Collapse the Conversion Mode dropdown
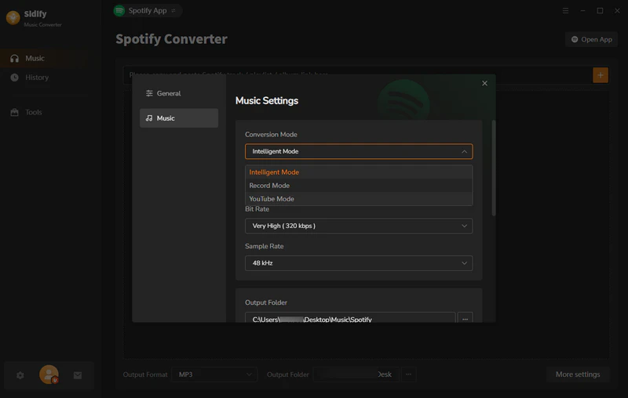This screenshot has width=628, height=398. pyautogui.click(x=359, y=151)
